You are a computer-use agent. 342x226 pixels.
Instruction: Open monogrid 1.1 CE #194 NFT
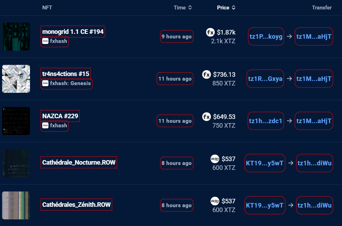coord(73,32)
